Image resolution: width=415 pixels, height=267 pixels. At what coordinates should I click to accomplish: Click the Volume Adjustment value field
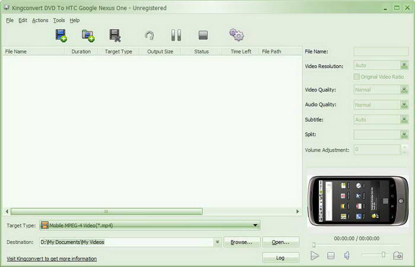[377, 150]
